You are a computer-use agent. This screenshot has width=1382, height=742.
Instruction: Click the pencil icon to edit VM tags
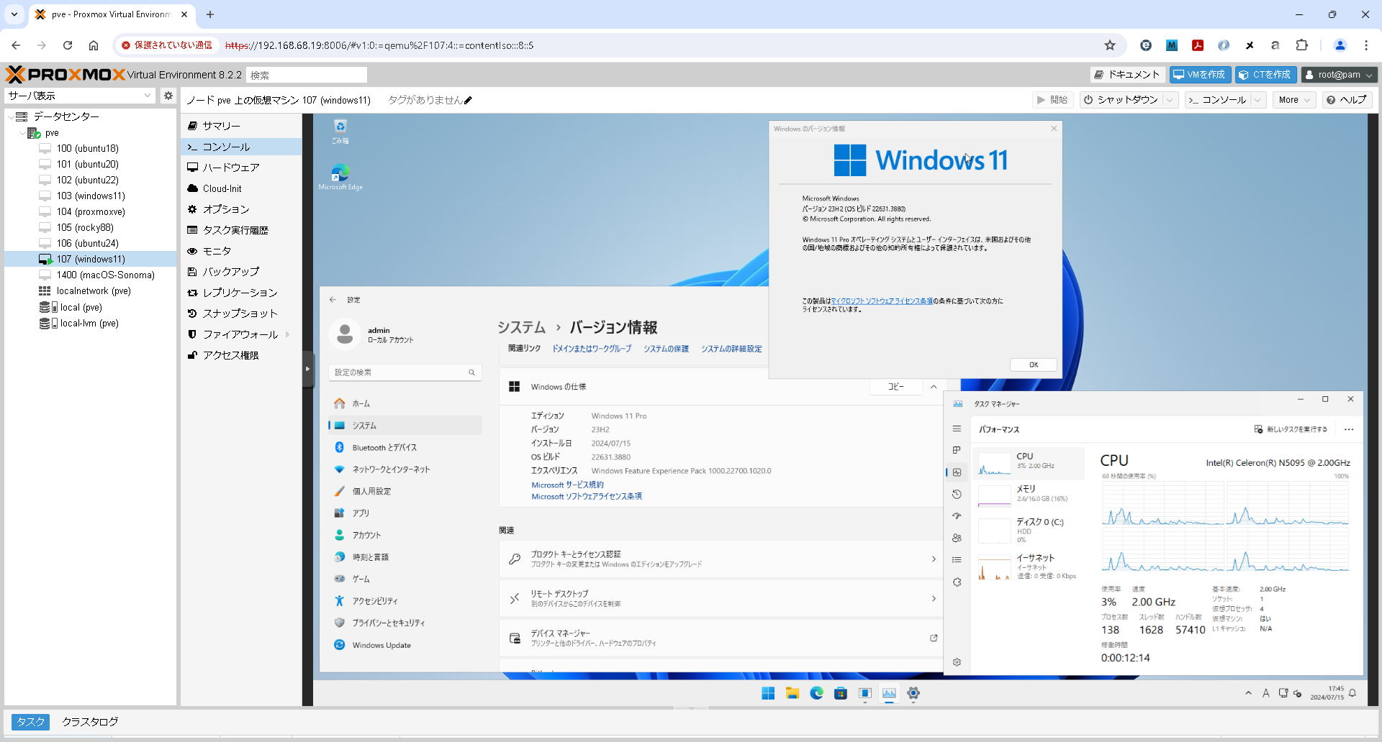[468, 101]
